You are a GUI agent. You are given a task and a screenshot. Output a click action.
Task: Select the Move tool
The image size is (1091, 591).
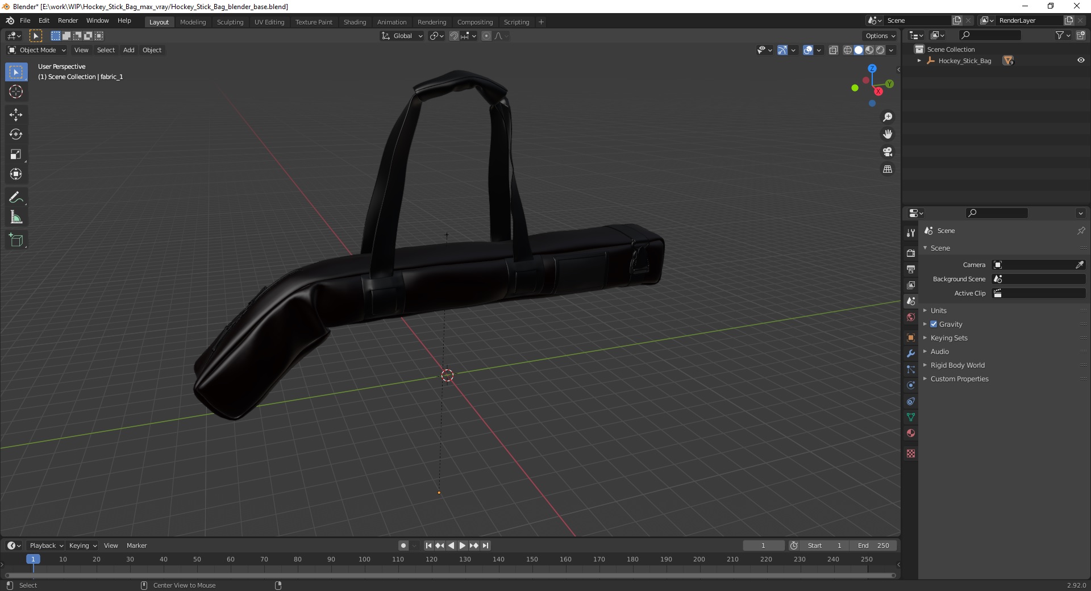16,115
